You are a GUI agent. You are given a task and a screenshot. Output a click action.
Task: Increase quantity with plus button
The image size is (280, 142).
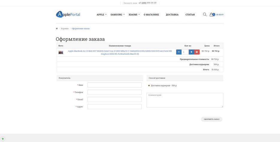191,52
